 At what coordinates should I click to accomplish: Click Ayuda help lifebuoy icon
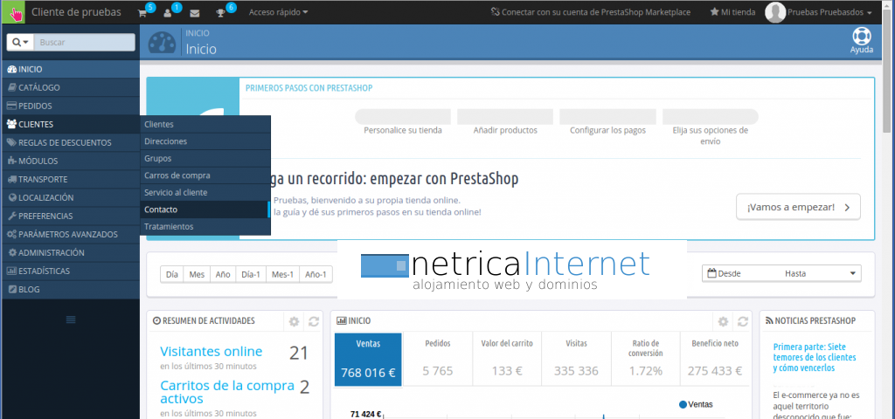click(x=861, y=38)
